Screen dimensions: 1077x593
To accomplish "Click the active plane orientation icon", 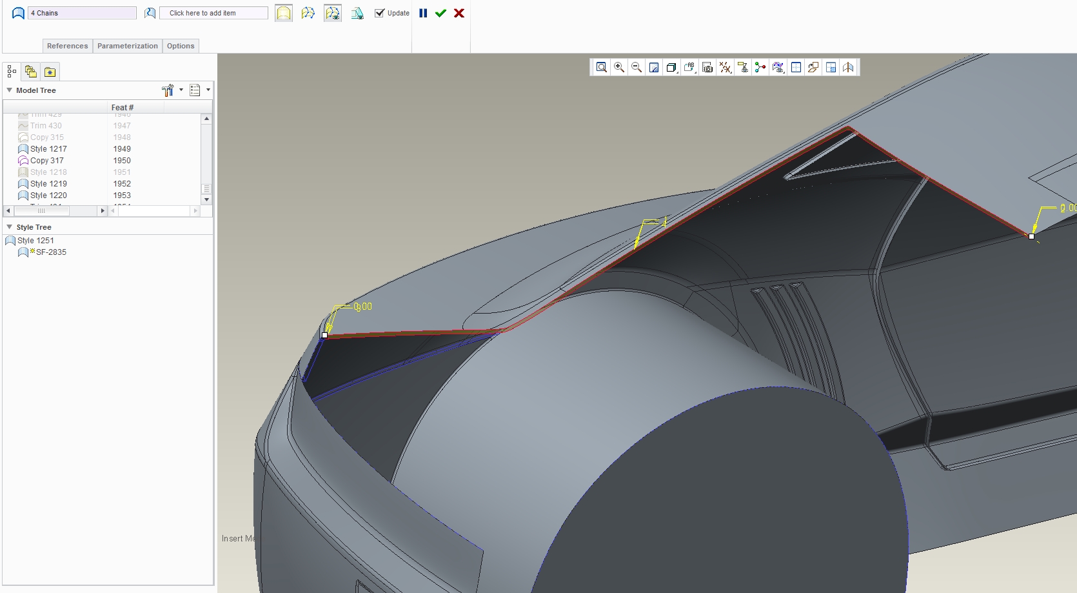I will (813, 67).
